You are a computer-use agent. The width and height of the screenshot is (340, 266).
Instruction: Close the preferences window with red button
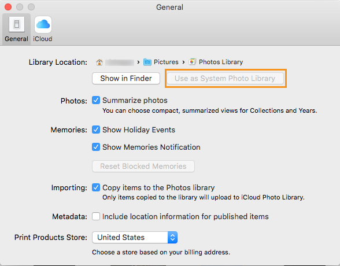8,7
